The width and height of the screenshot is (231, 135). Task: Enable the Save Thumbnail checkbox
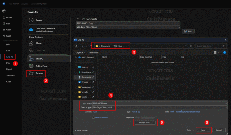click(93, 118)
